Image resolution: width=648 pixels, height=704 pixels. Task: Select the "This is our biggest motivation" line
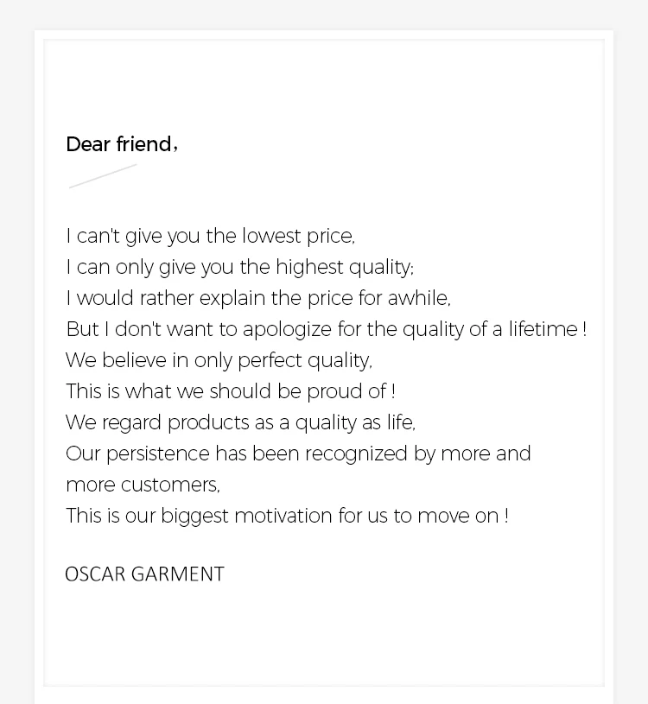pyautogui.click(x=287, y=516)
